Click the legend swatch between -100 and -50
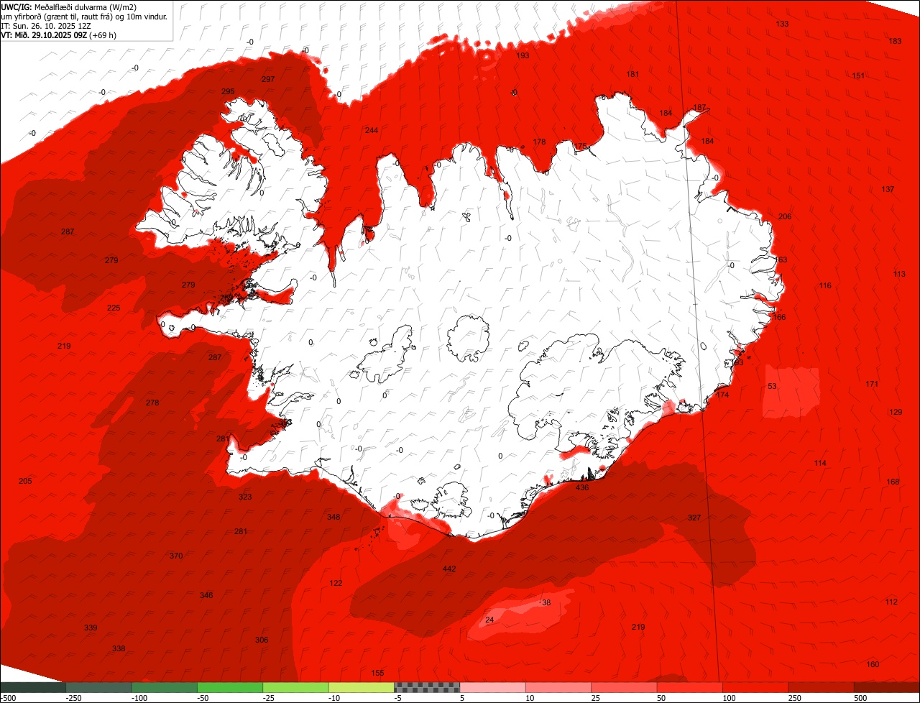920x703 pixels. coord(165,687)
